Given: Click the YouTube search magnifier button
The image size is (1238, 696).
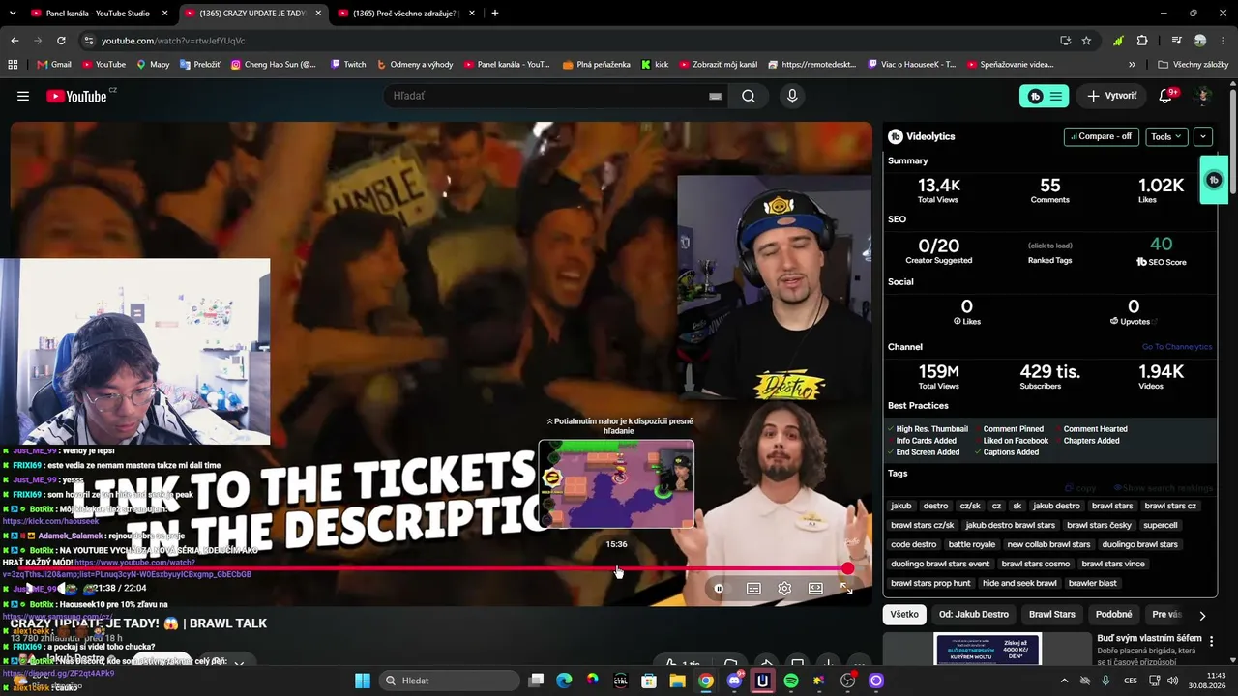Looking at the screenshot, I should 749,96.
